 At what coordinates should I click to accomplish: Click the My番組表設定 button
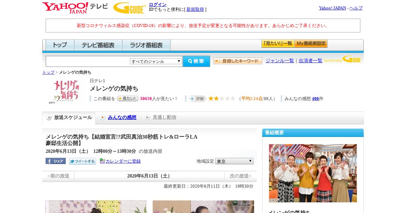(x=311, y=44)
